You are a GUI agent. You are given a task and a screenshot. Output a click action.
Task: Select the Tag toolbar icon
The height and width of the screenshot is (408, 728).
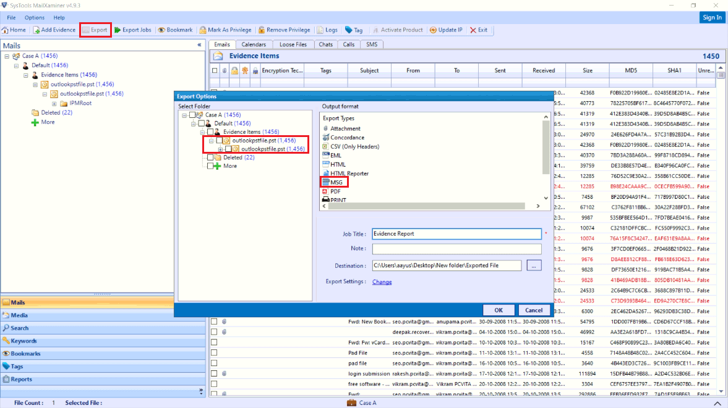tap(354, 30)
